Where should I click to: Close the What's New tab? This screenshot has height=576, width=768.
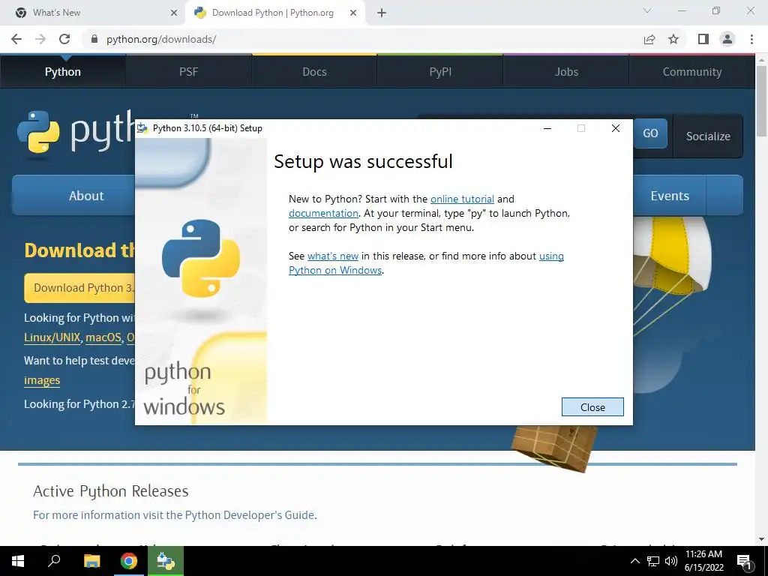(174, 13)
